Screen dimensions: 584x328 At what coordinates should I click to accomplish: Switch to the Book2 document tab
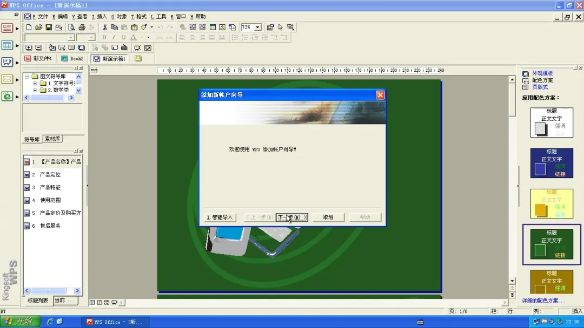click(72, 58)
